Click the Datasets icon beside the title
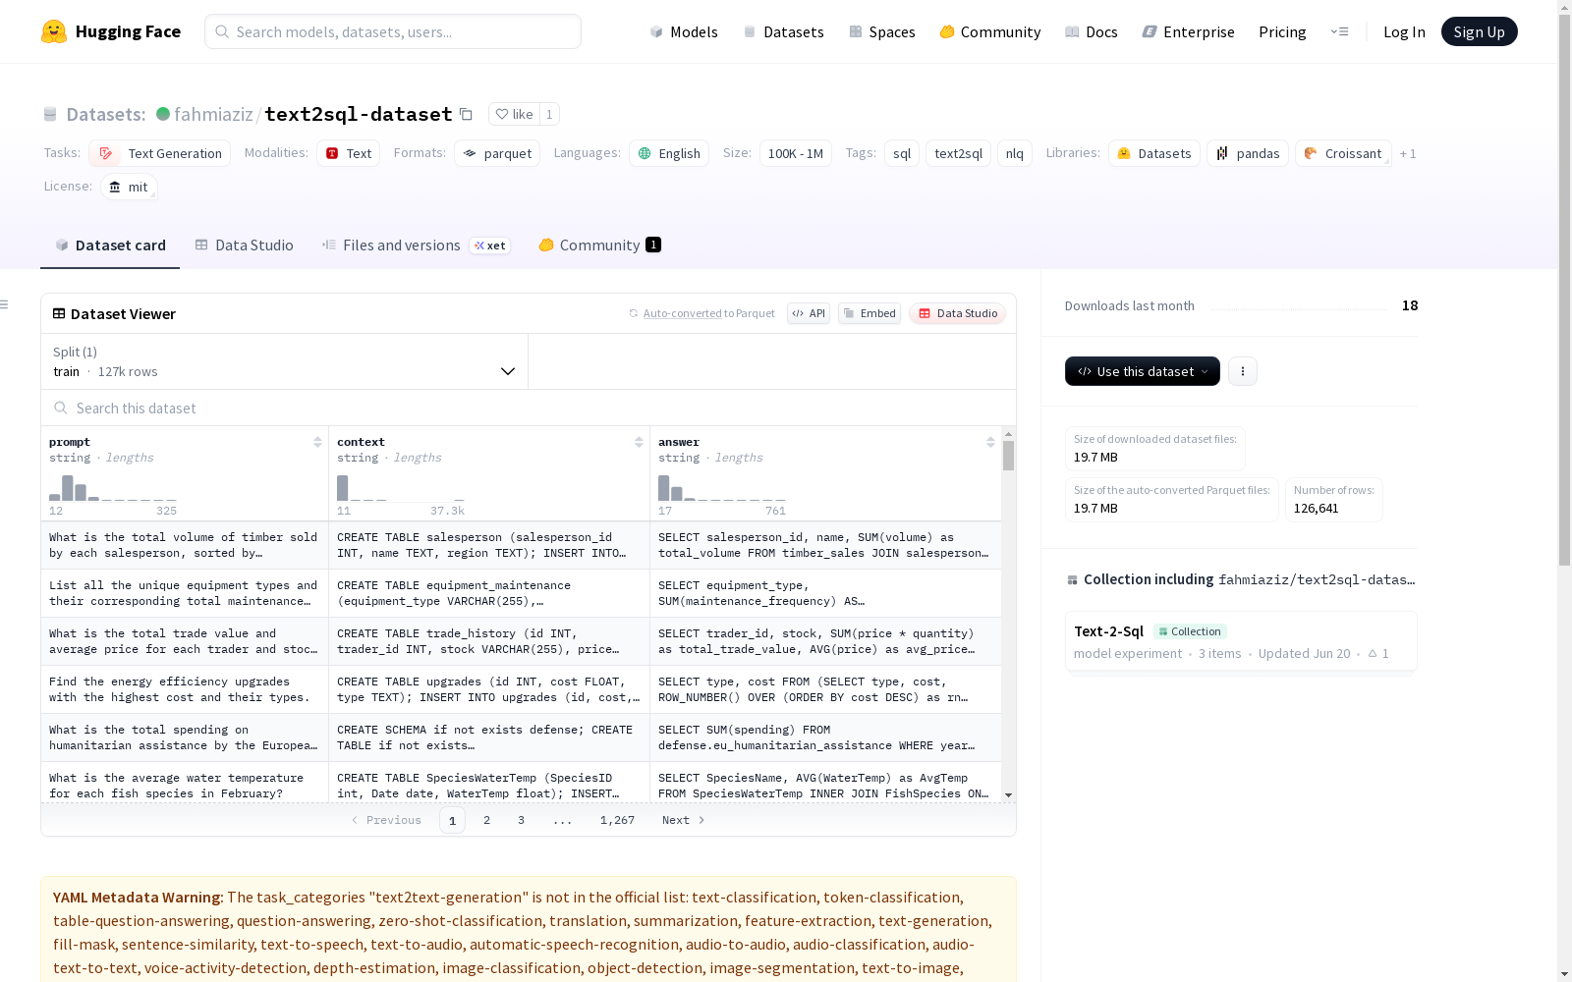The image size is (1572, 982). coord(50,115)
